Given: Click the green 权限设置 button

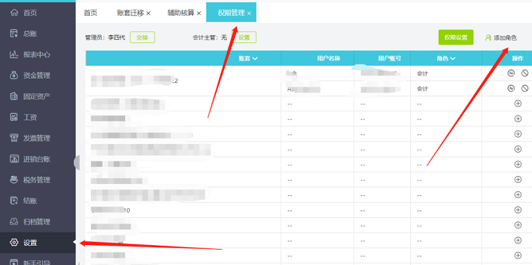Looking at the screenshot, I should [456, 37].
